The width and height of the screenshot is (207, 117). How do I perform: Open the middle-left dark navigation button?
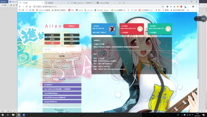pos(52,39)
